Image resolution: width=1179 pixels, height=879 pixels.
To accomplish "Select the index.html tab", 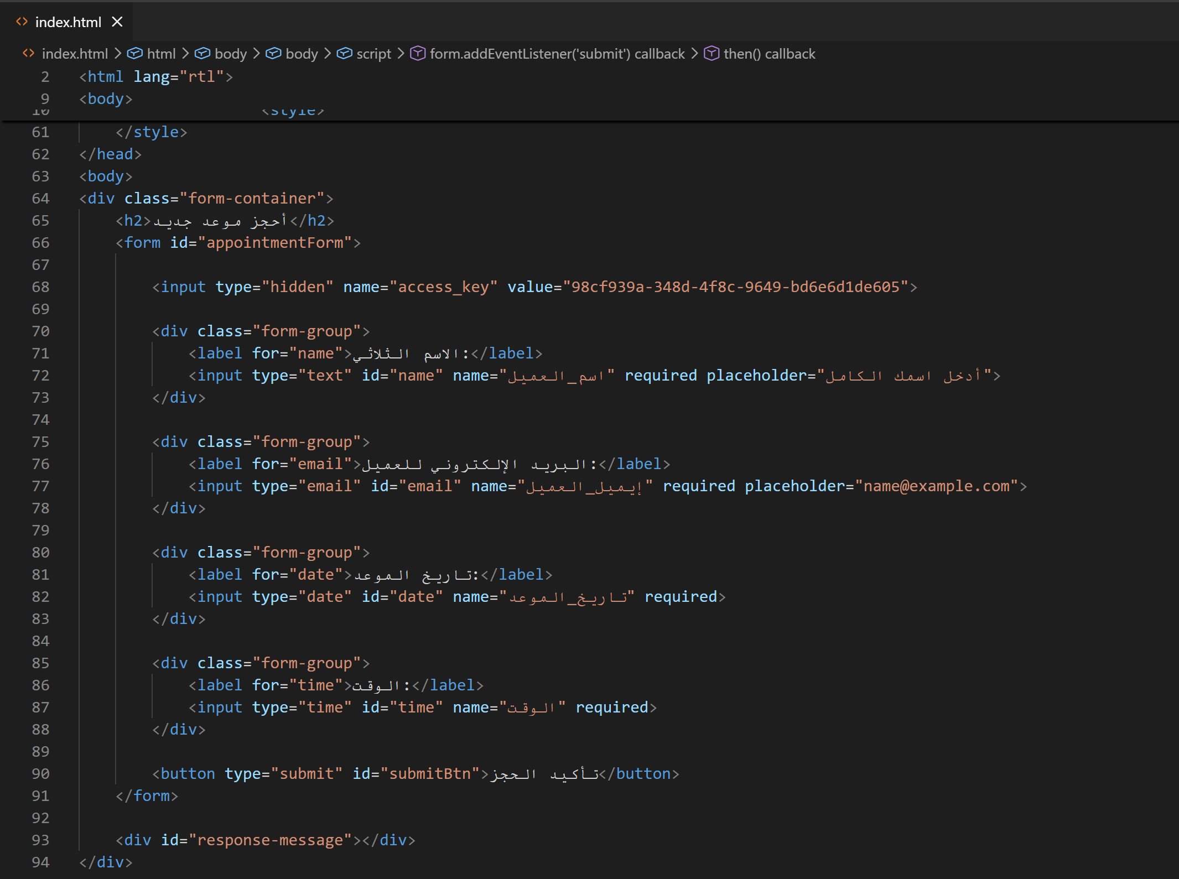I will click(66, 22).
